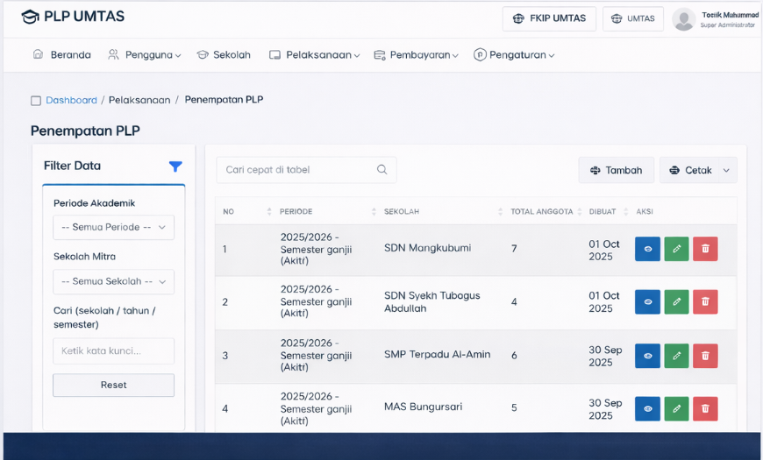
Task: Open the FKIP UMTAS link button
Action: (x=549, y=18)
